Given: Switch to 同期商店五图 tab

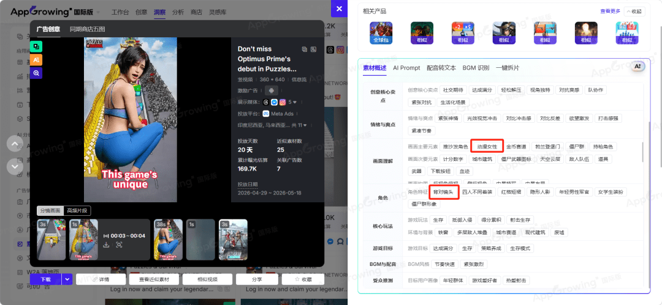Looking at the screenshot, I should tap(88, 29).
